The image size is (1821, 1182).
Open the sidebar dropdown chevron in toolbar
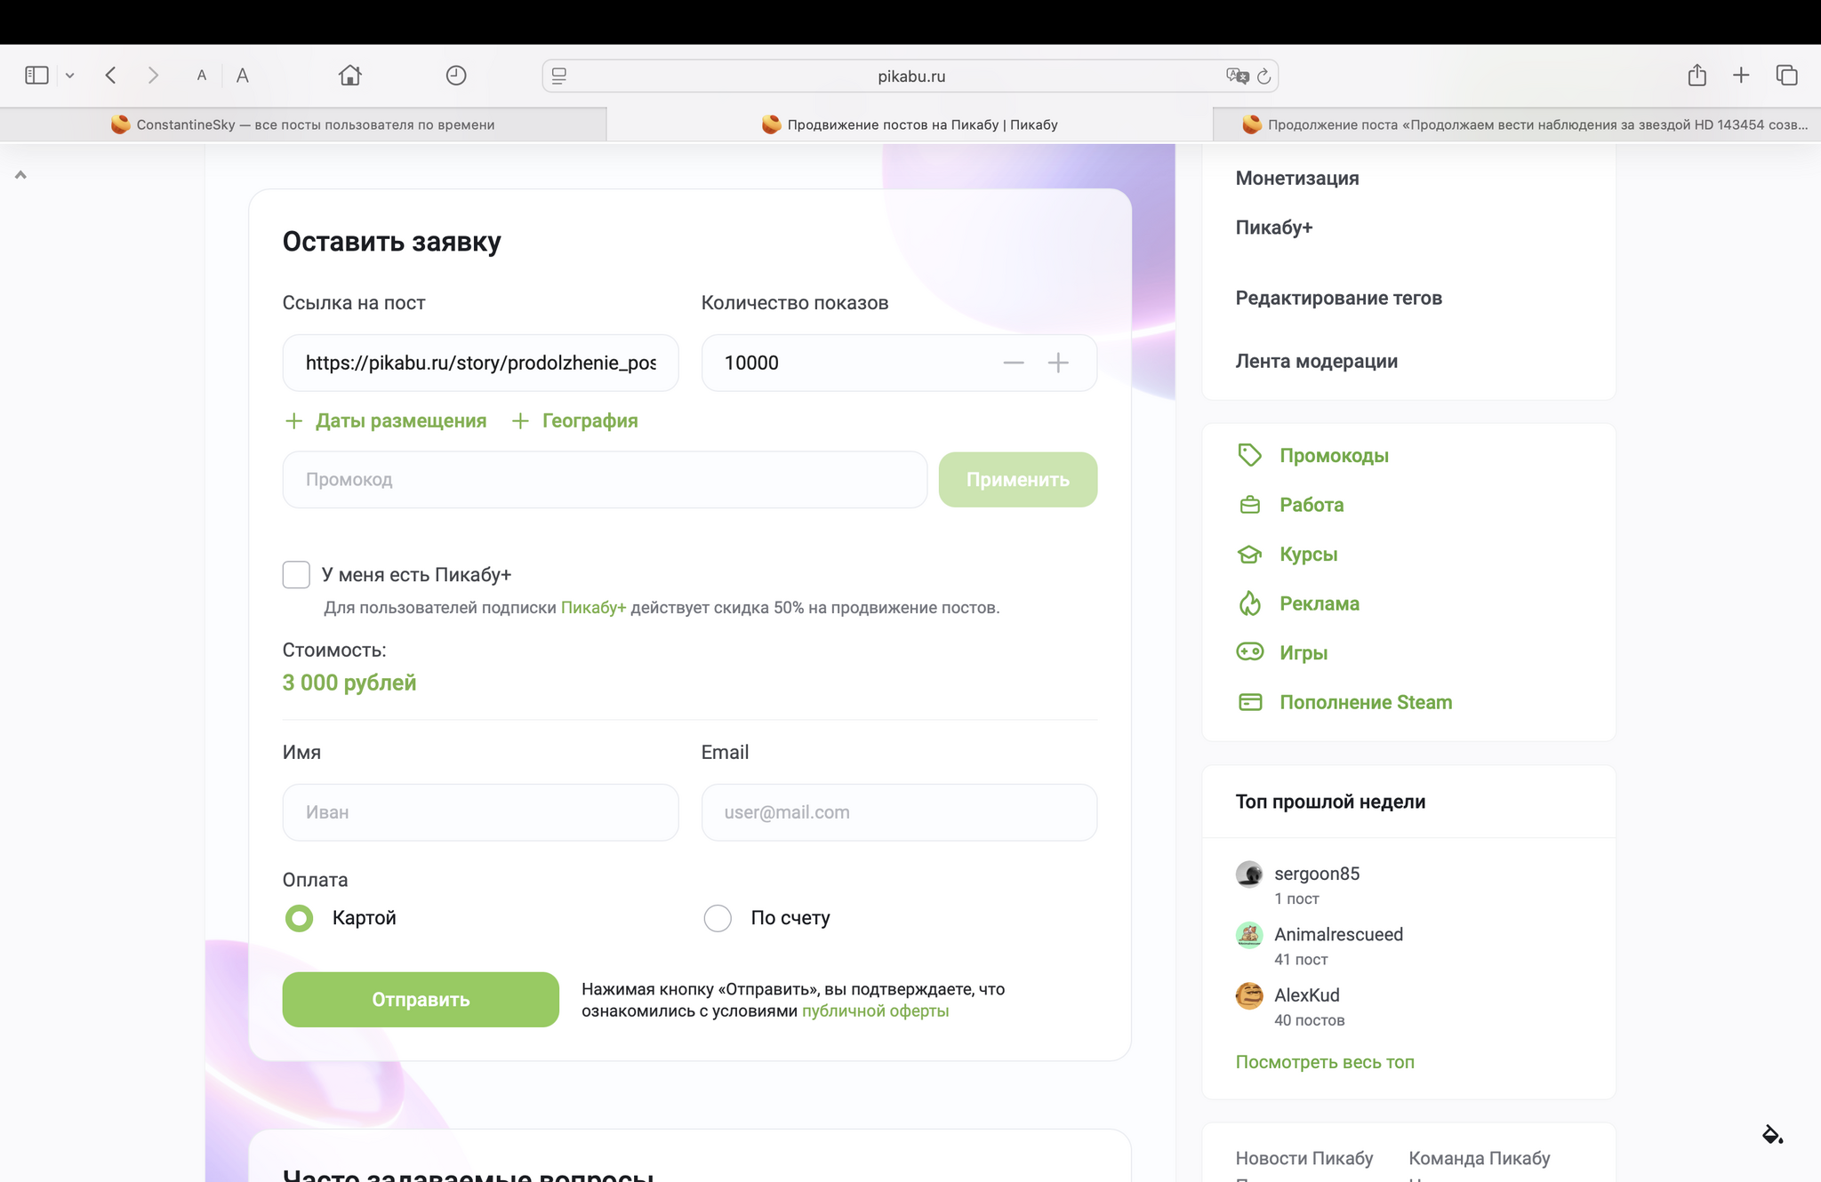[x=69, y=76]
